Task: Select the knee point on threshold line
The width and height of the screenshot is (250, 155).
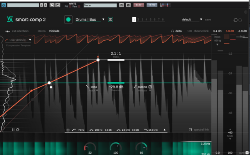Action: click(49, 83)
